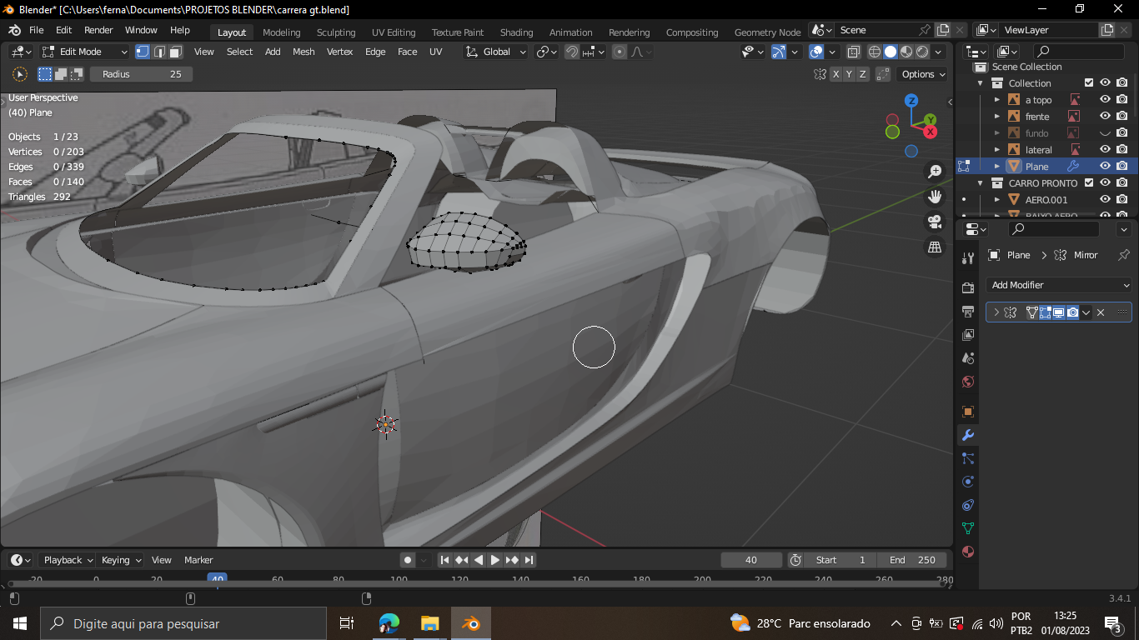Image resolution: width=1139 pixels, height=640 pixels.
Task: Select material preview viewport shading
Action: pyautogui.click(x=906, y=52)
